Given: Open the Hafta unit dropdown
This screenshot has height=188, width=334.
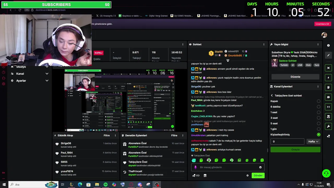Looking at the screenshot, I should pyautogui.click(x=313, y=142).
